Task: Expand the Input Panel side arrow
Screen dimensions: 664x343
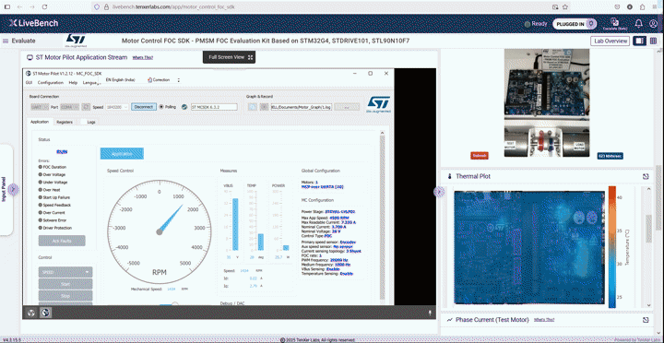Action: (13, 190)
